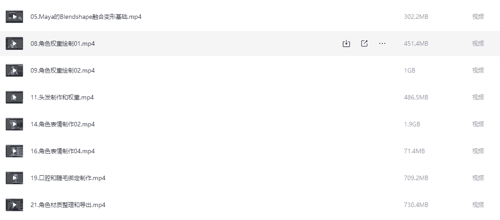Open file name 08.角色权重绘制01.mp4
The image size is (500, 220).
point(62,43)
